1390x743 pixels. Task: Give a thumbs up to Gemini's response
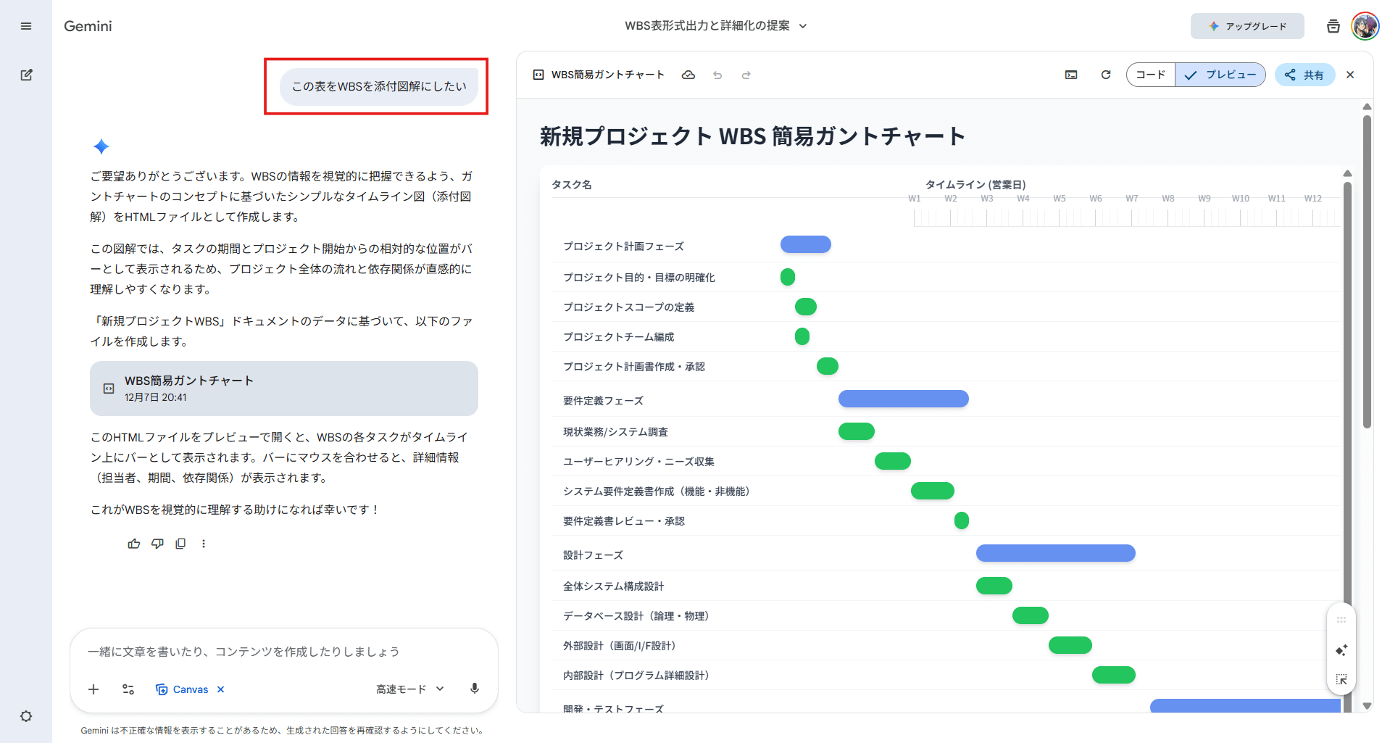[133, 543]
